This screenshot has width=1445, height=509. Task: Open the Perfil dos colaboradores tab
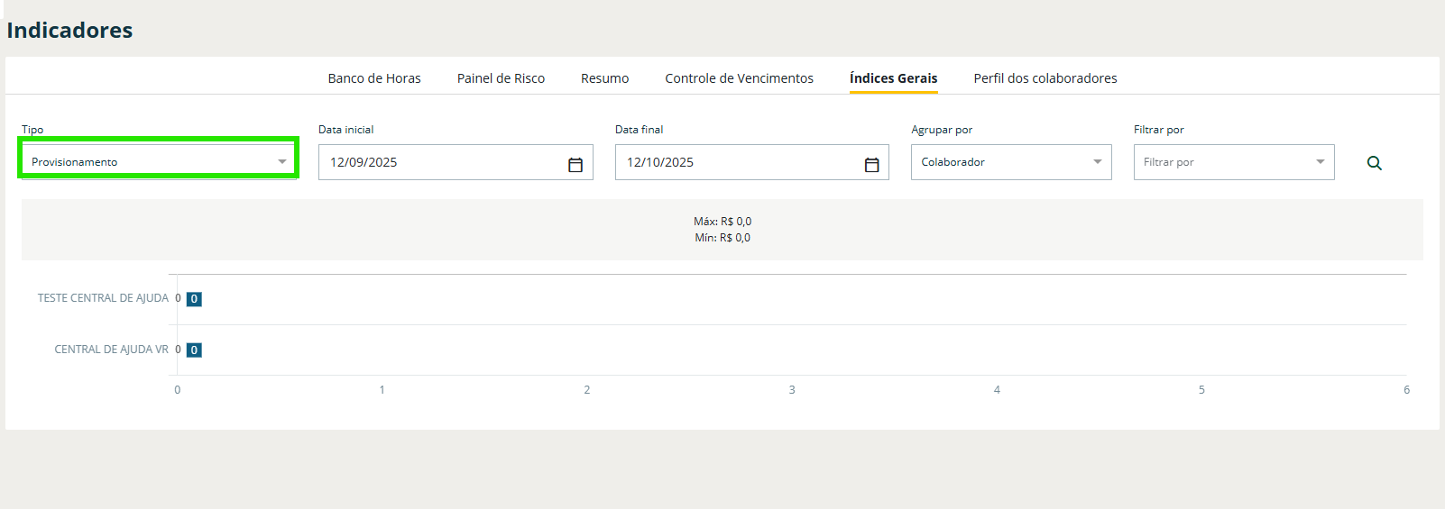click(x=1045, y=78)
